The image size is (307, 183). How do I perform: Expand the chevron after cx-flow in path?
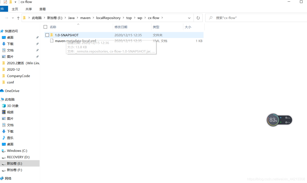point(162,18)
